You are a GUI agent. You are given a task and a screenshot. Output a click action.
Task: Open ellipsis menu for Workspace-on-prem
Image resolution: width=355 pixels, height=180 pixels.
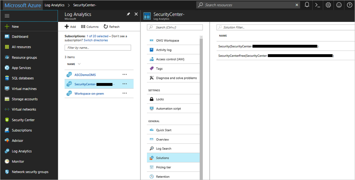coord(125,93)
